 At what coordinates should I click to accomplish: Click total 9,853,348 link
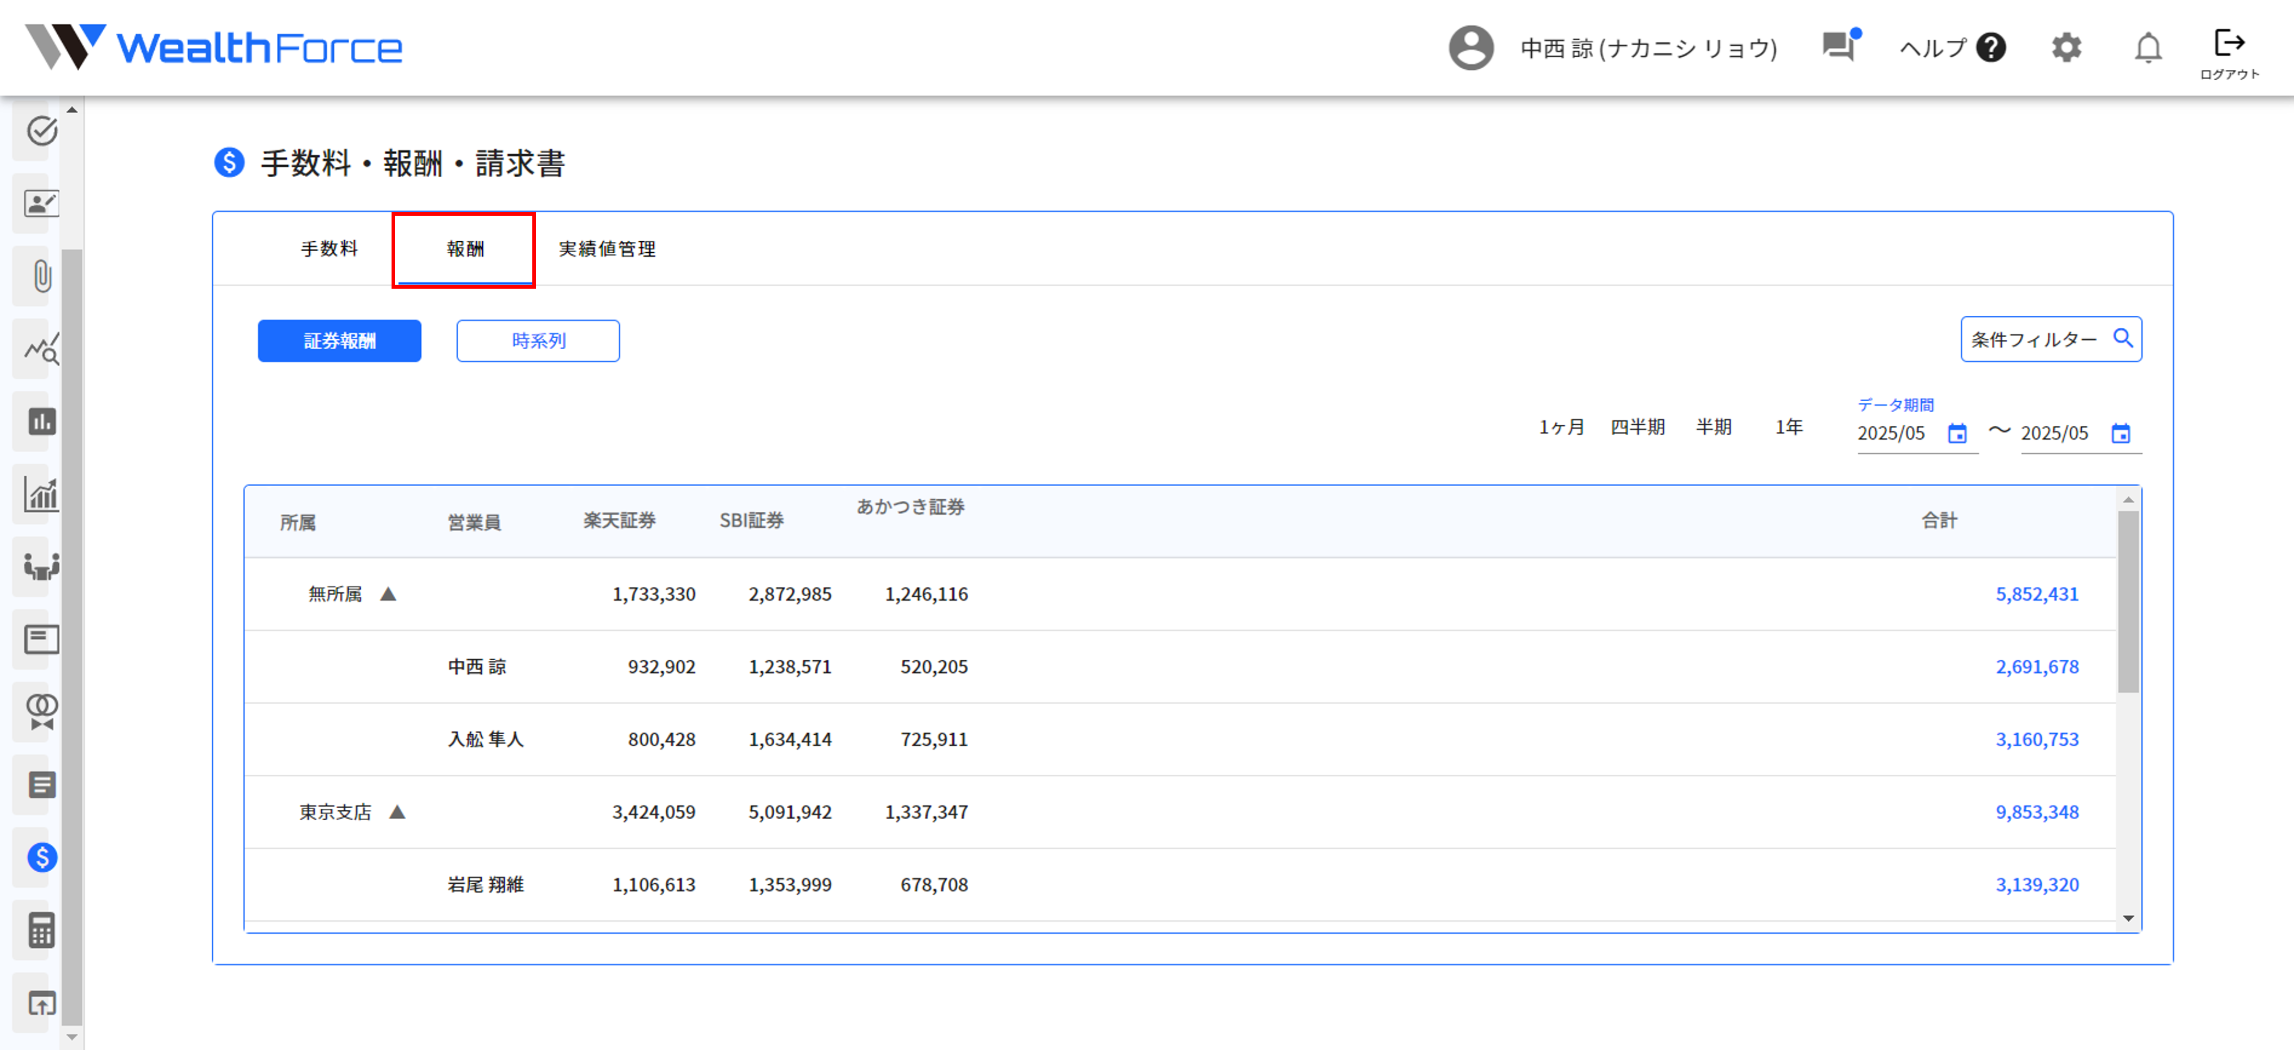2036,812
